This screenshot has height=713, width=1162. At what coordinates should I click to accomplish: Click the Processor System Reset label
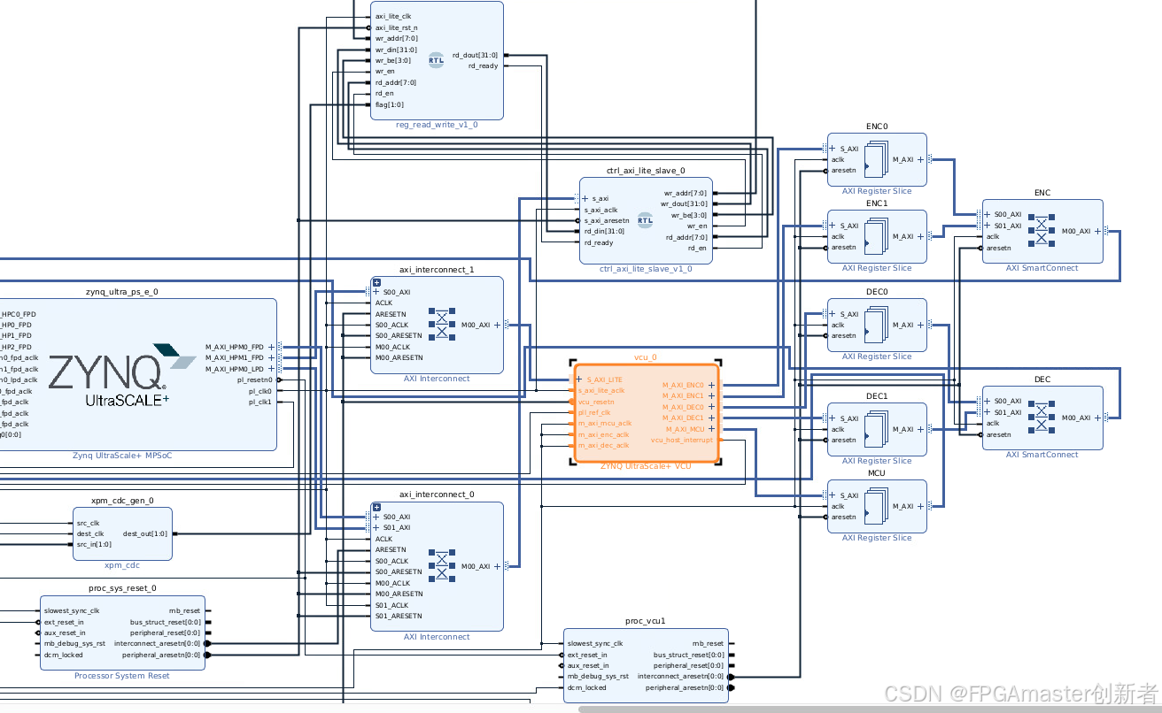(122, 676)
